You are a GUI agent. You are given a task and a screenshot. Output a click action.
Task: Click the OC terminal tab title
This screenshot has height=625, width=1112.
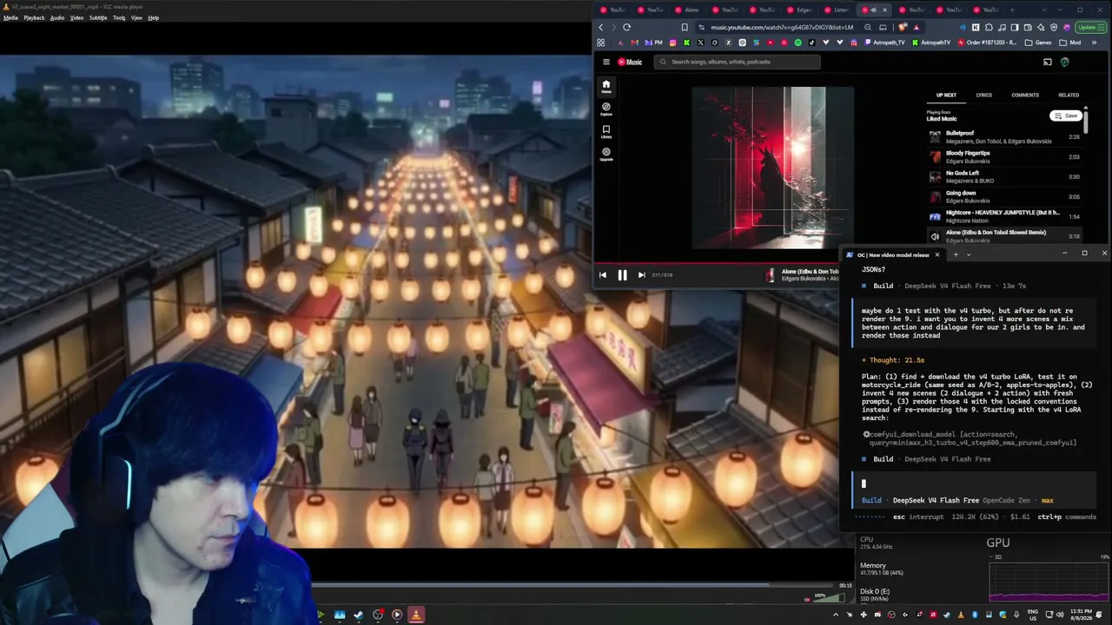tap(893, 254)
